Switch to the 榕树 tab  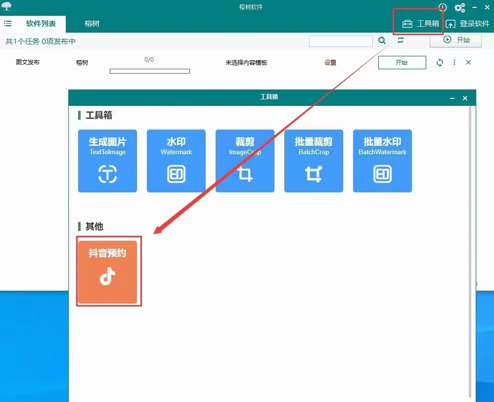click(92, 24)
